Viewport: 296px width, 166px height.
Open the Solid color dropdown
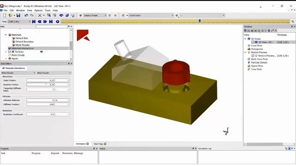click(x=151, y=15)
